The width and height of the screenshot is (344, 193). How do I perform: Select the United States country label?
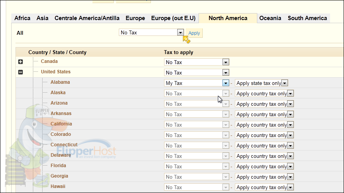[56, 72]
